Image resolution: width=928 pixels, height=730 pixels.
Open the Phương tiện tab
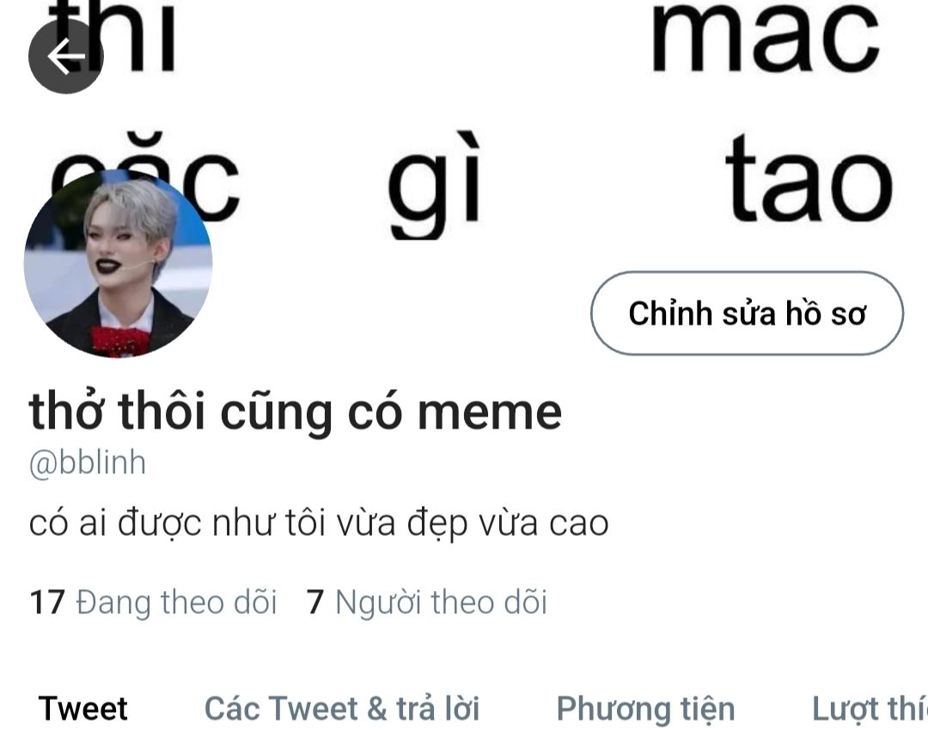(x=645, y=709)
